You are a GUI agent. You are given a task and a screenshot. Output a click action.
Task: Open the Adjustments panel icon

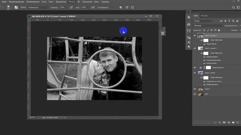(189, 24)
